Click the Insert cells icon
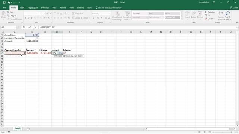 [187, 13]
